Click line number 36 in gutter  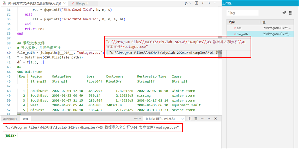pos(9,34)
